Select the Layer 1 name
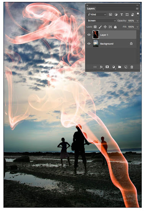The height and width of the screenshot is (211, 146). [104, 35]
